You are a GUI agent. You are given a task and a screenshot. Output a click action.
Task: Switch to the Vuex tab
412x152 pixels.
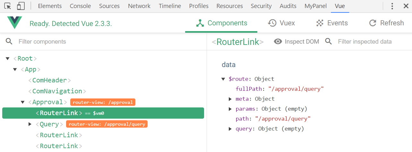281,23
